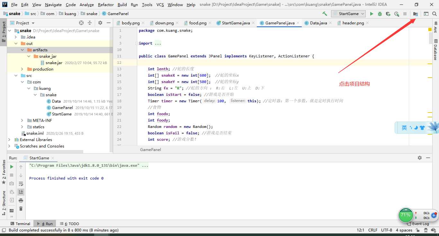The width and height of the screenshot is (439, 236).
Task: Start debugging with the bug icon
Action: pos(380,14)
